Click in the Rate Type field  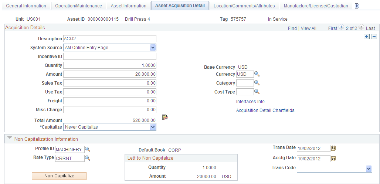coord(70,159)
